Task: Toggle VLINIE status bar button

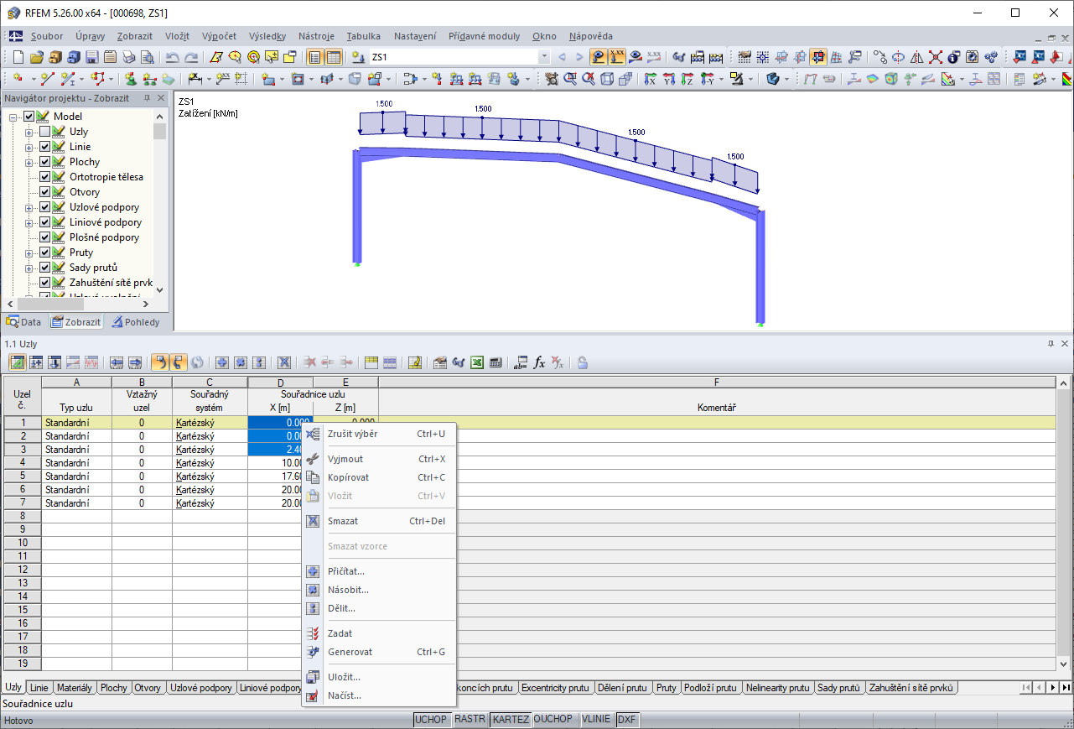Action: click(x=596, y=720)
